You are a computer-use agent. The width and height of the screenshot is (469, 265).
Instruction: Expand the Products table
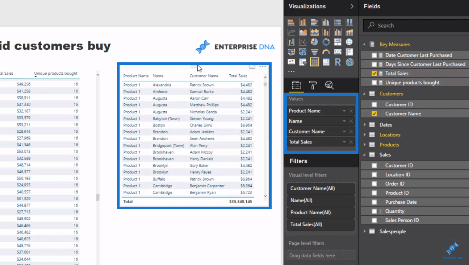[364, 145]
